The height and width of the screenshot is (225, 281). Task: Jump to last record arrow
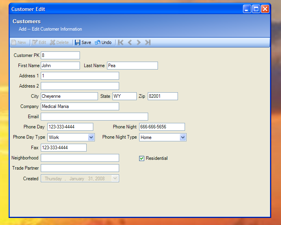(147, 42)
